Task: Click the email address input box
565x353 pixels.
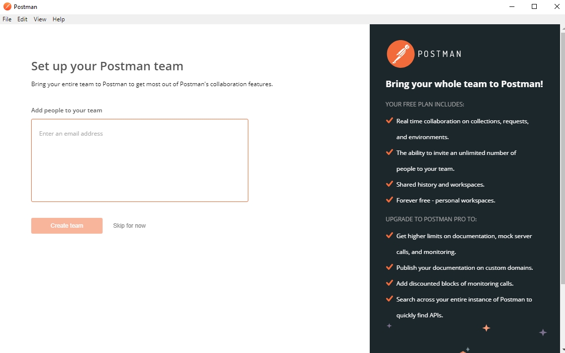Action: (140, 160)
